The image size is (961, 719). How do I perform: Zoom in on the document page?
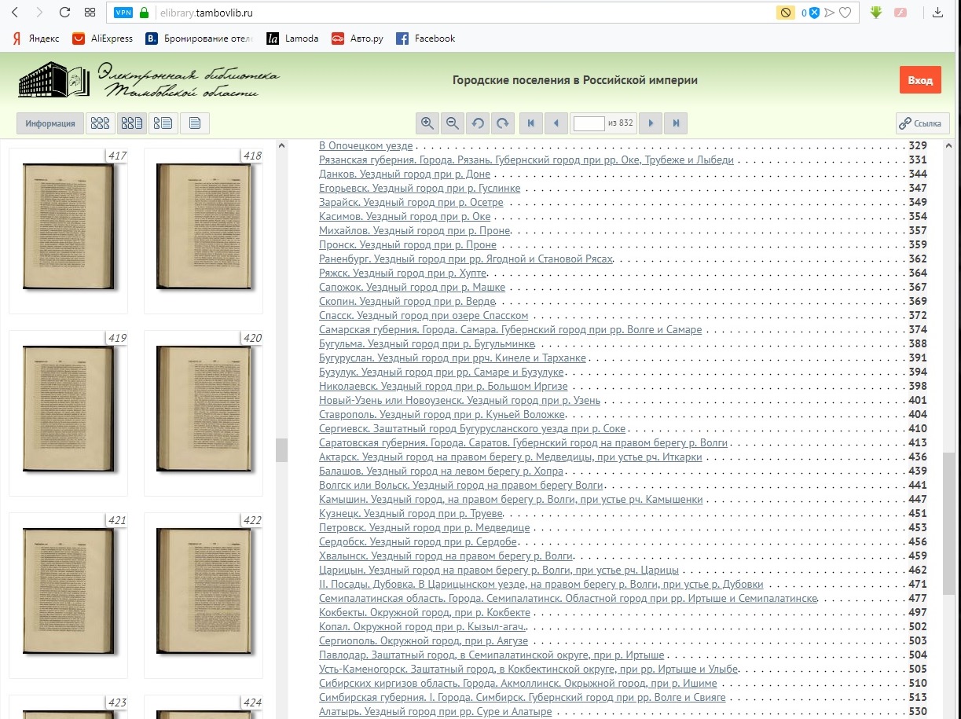[427, 123]
